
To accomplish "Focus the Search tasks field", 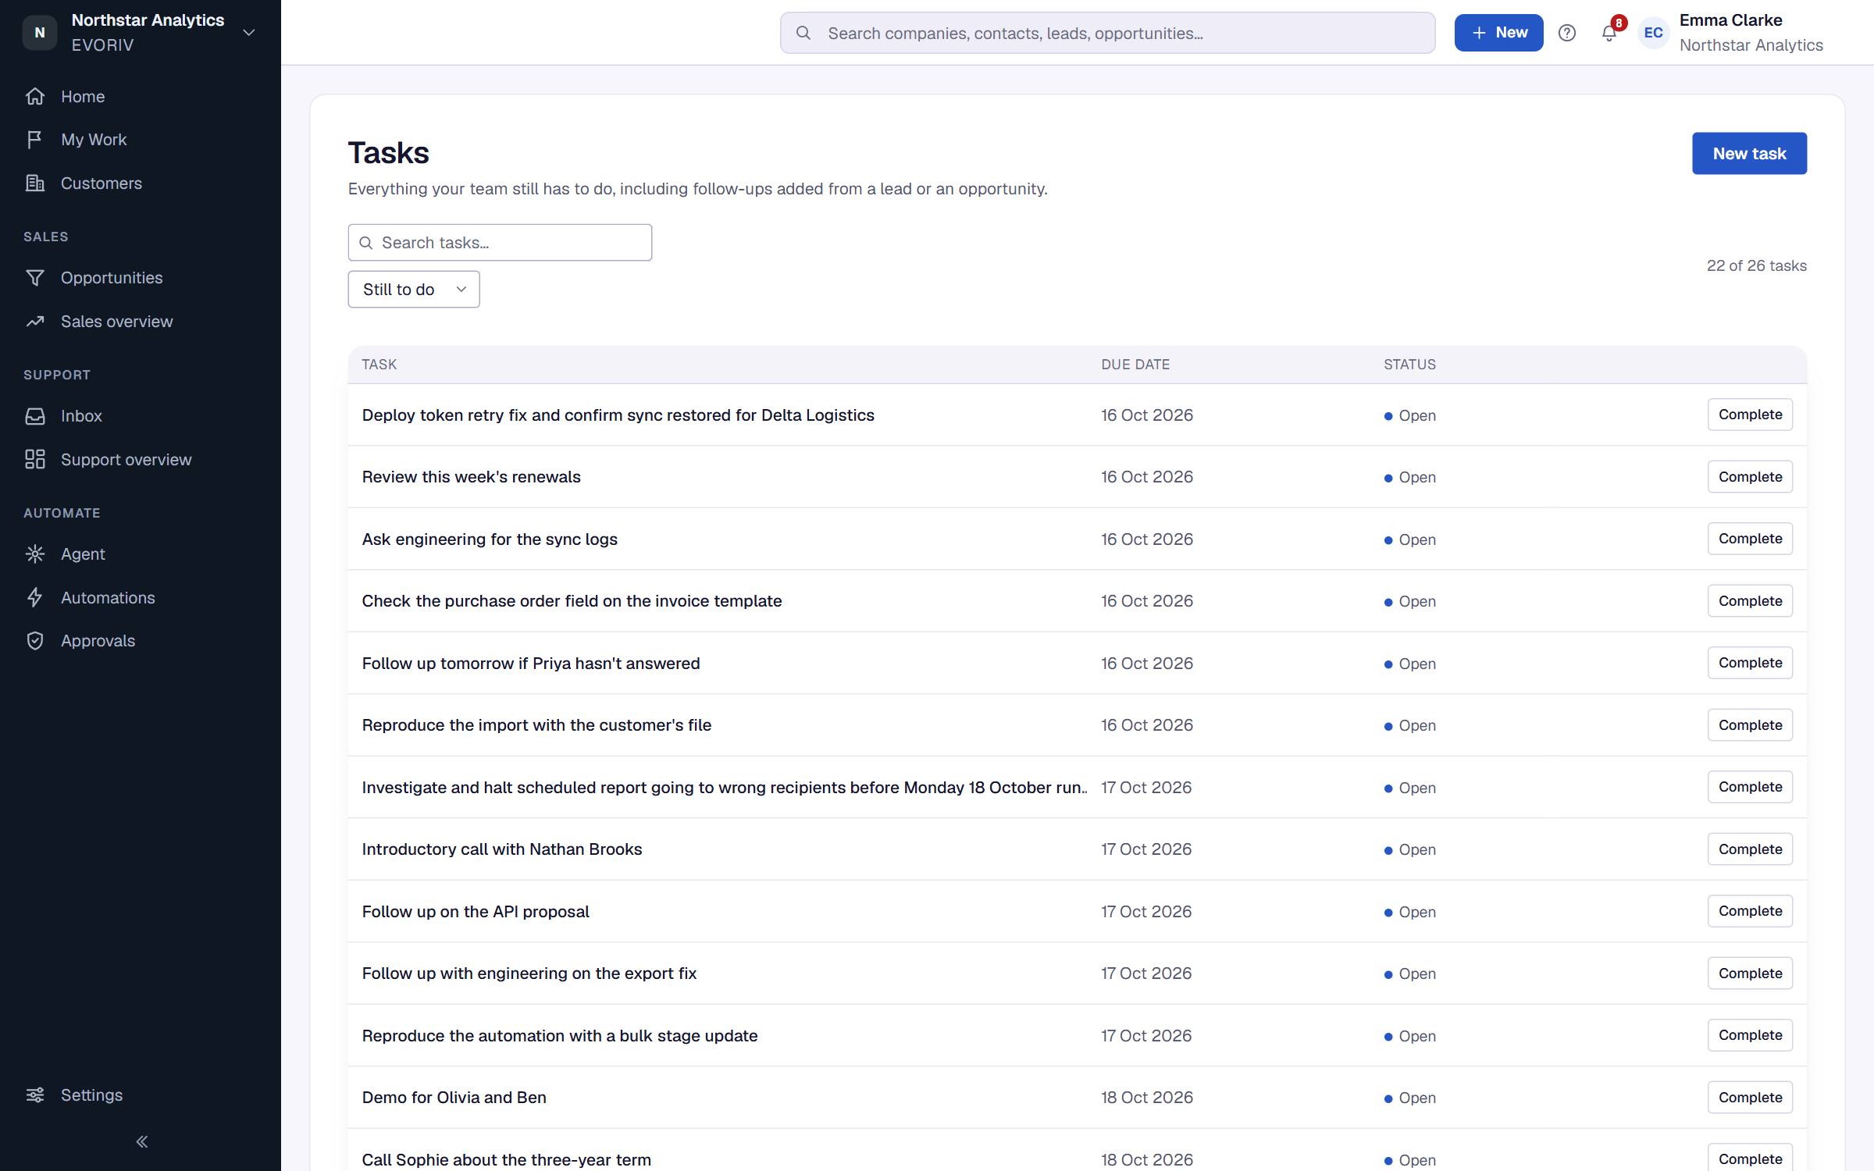I will click(500, 243).
